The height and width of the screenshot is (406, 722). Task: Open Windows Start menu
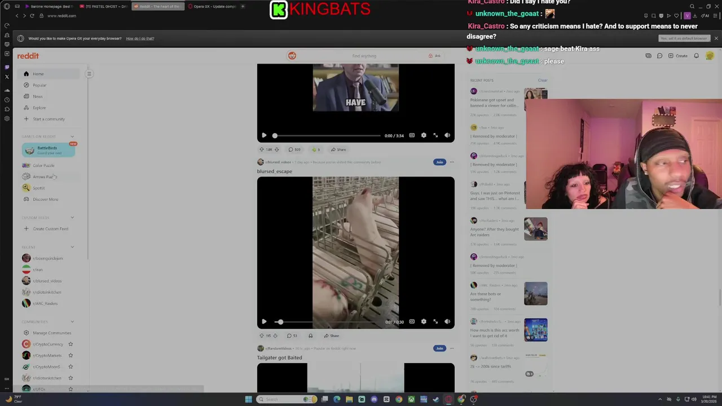coord(248,399)
